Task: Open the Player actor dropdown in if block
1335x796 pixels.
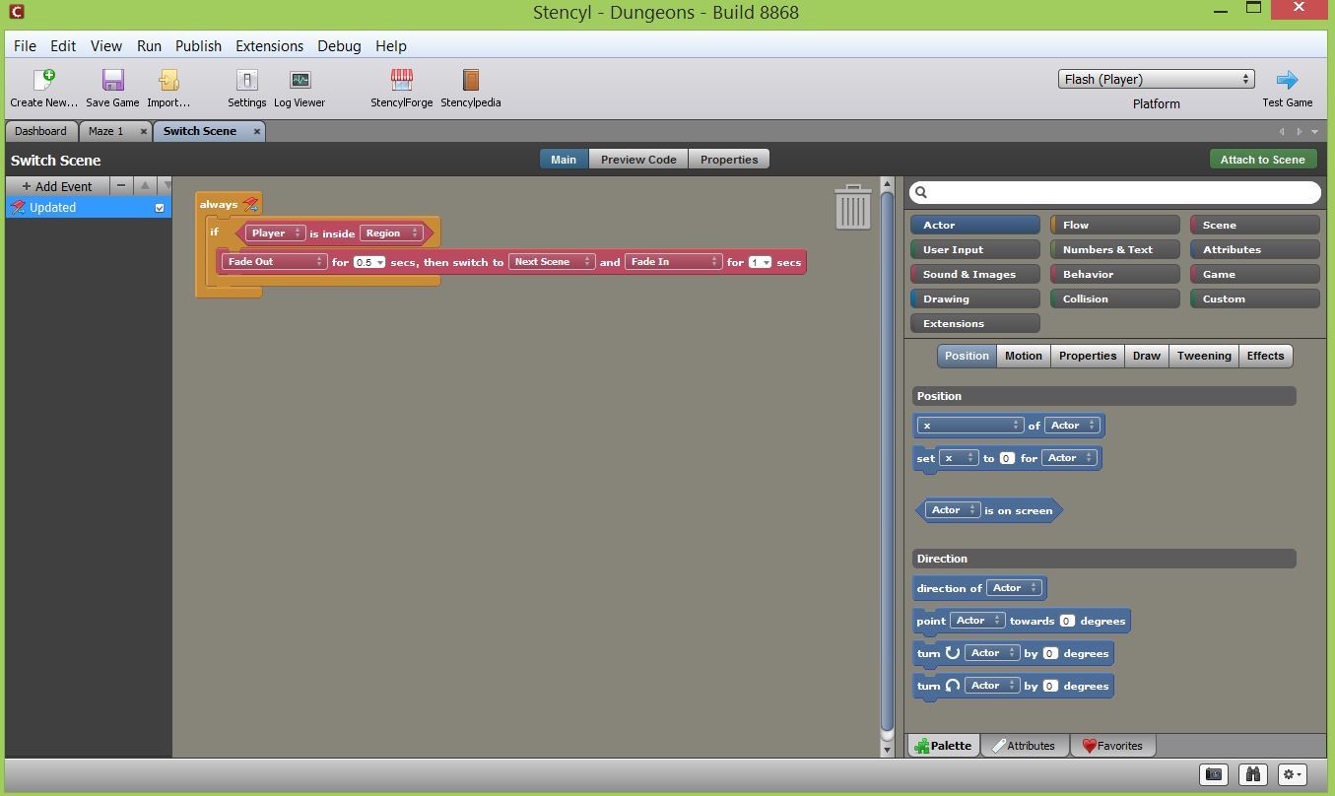Action: 275,233
